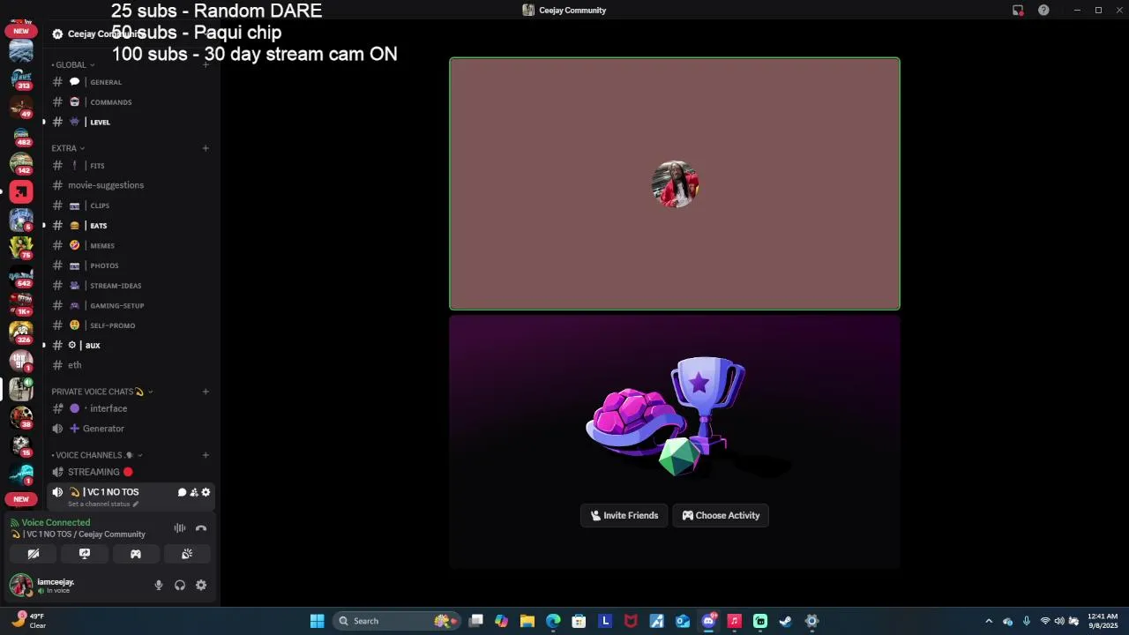Collapse the VOICE CHANNELS category
The height and width of the screenshot is (635, 1129).
97,455
